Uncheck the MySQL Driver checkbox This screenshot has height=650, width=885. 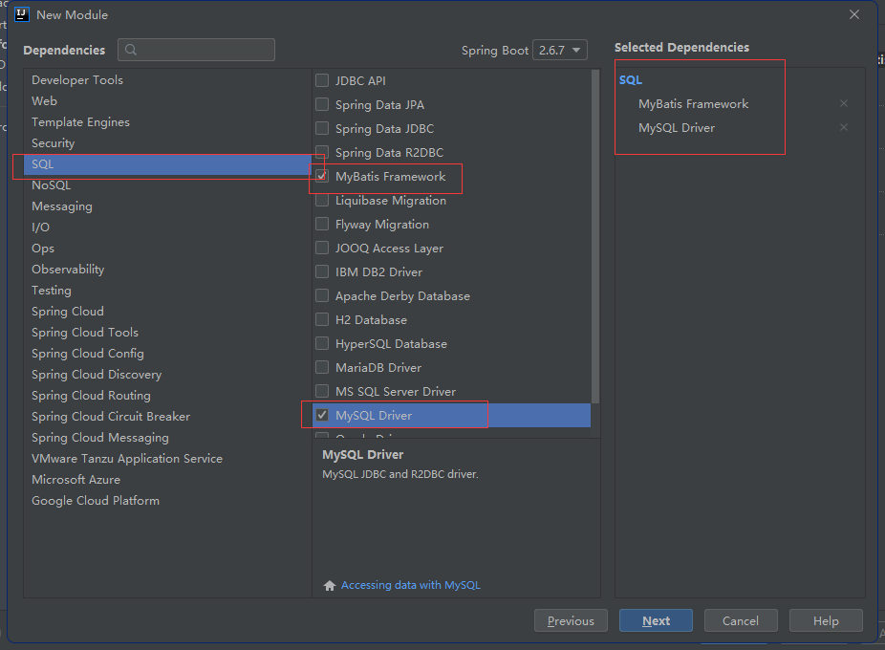(322, 415)
